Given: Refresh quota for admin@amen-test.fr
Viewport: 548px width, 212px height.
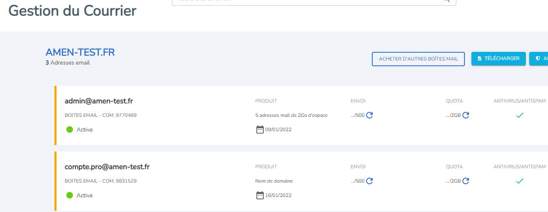Looking at the screenshot, I should tap(466, 115).
